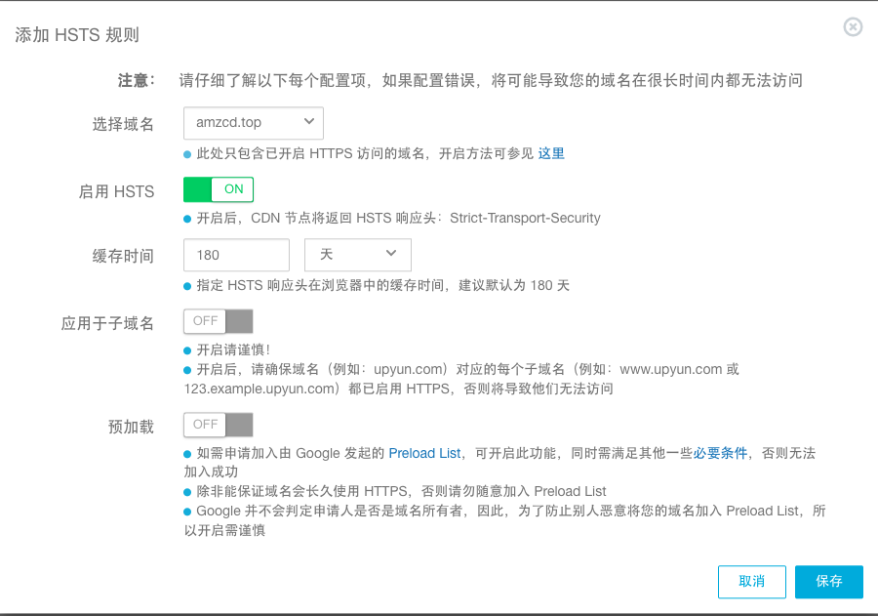Open the amzcd.top domain dropdown
The image size is (878, 616).
[254, 123]
